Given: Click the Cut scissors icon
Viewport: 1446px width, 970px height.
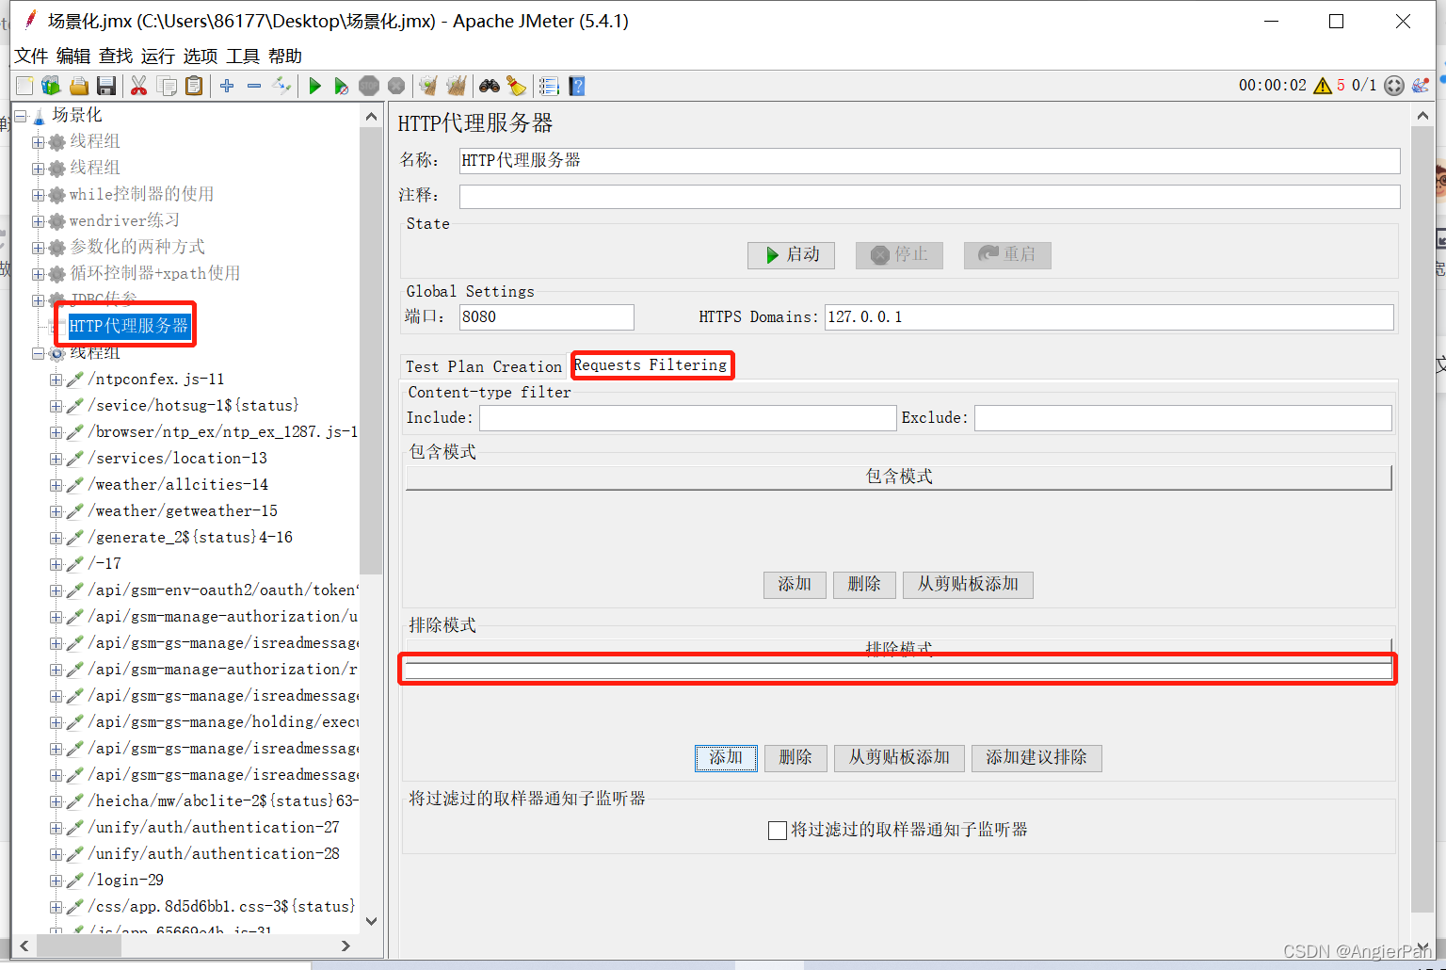Looking at the screenshot, I should (x=138, y=86).
